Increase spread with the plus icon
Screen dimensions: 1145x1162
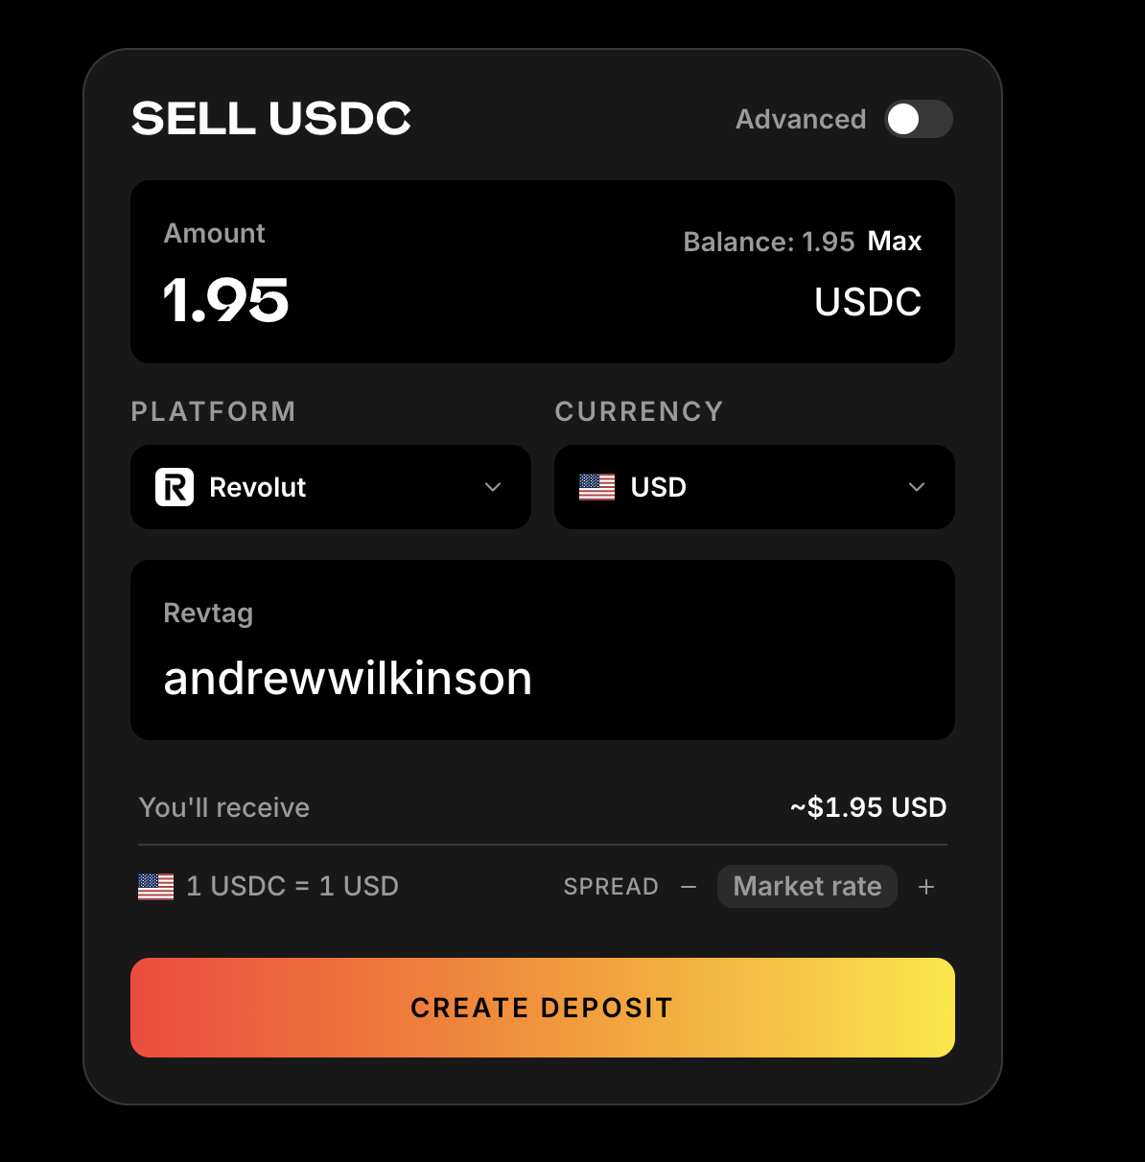tap(925, 887)
